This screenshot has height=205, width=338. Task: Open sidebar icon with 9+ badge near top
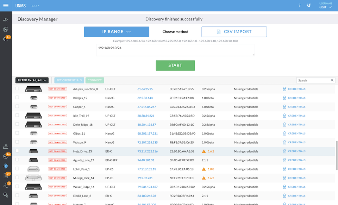point(6,38)
